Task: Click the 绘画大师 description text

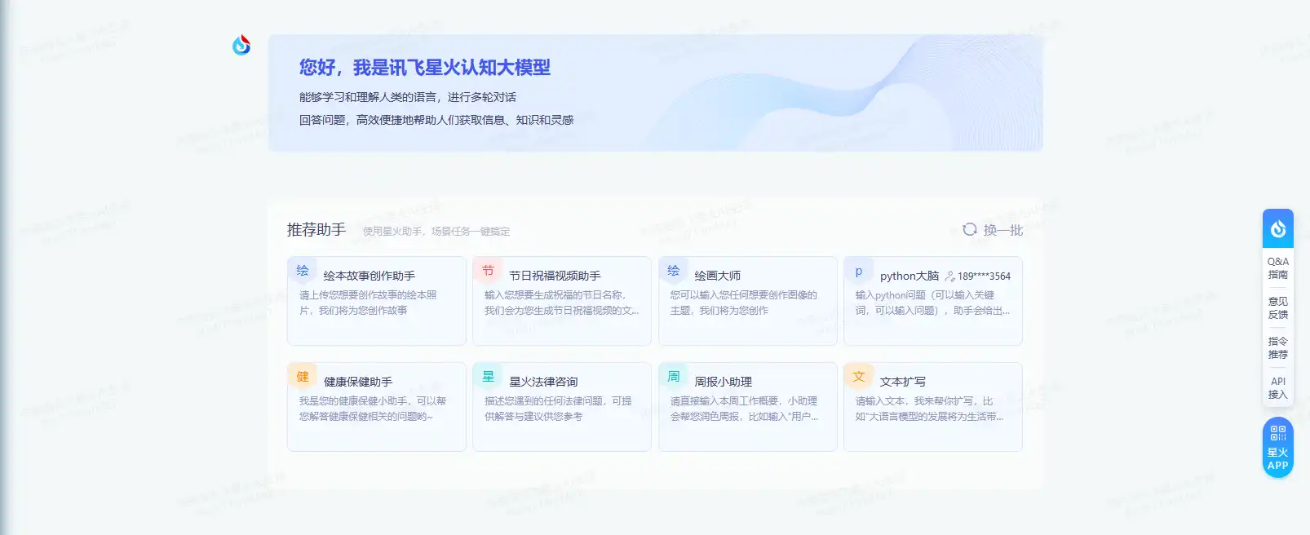Action: tap(744, 303)
